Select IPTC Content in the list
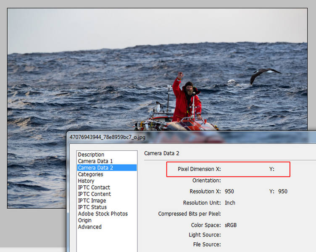Screen dimensions: 316x252 click(94, 194)
